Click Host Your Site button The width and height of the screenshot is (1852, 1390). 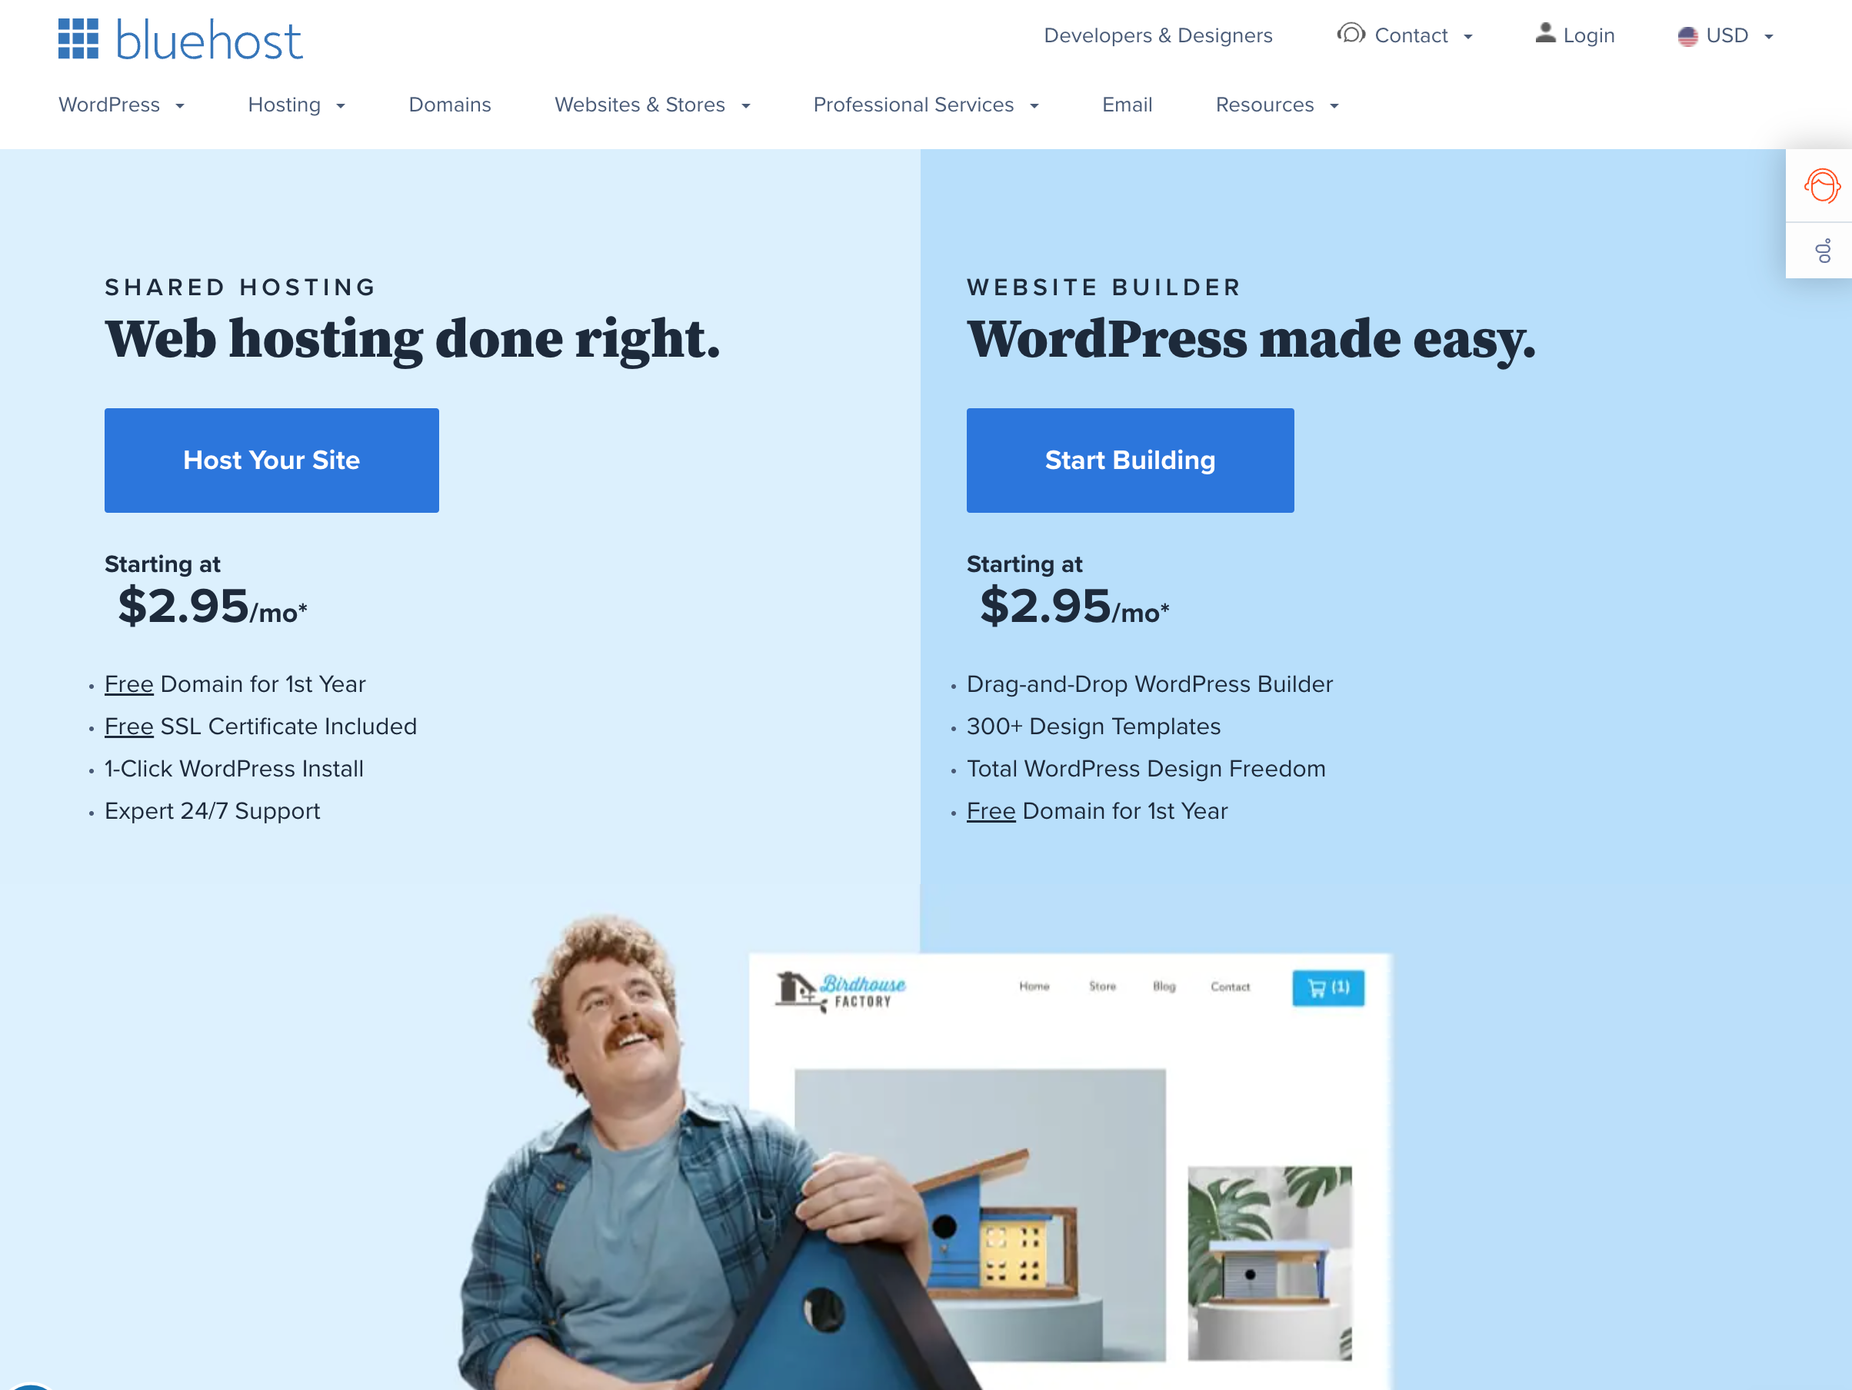point(271,460)
